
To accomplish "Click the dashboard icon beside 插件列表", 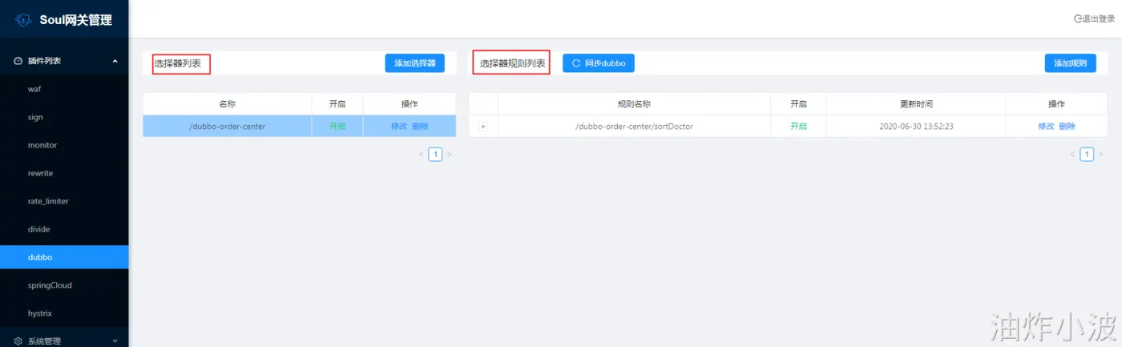I will [18, 61].
